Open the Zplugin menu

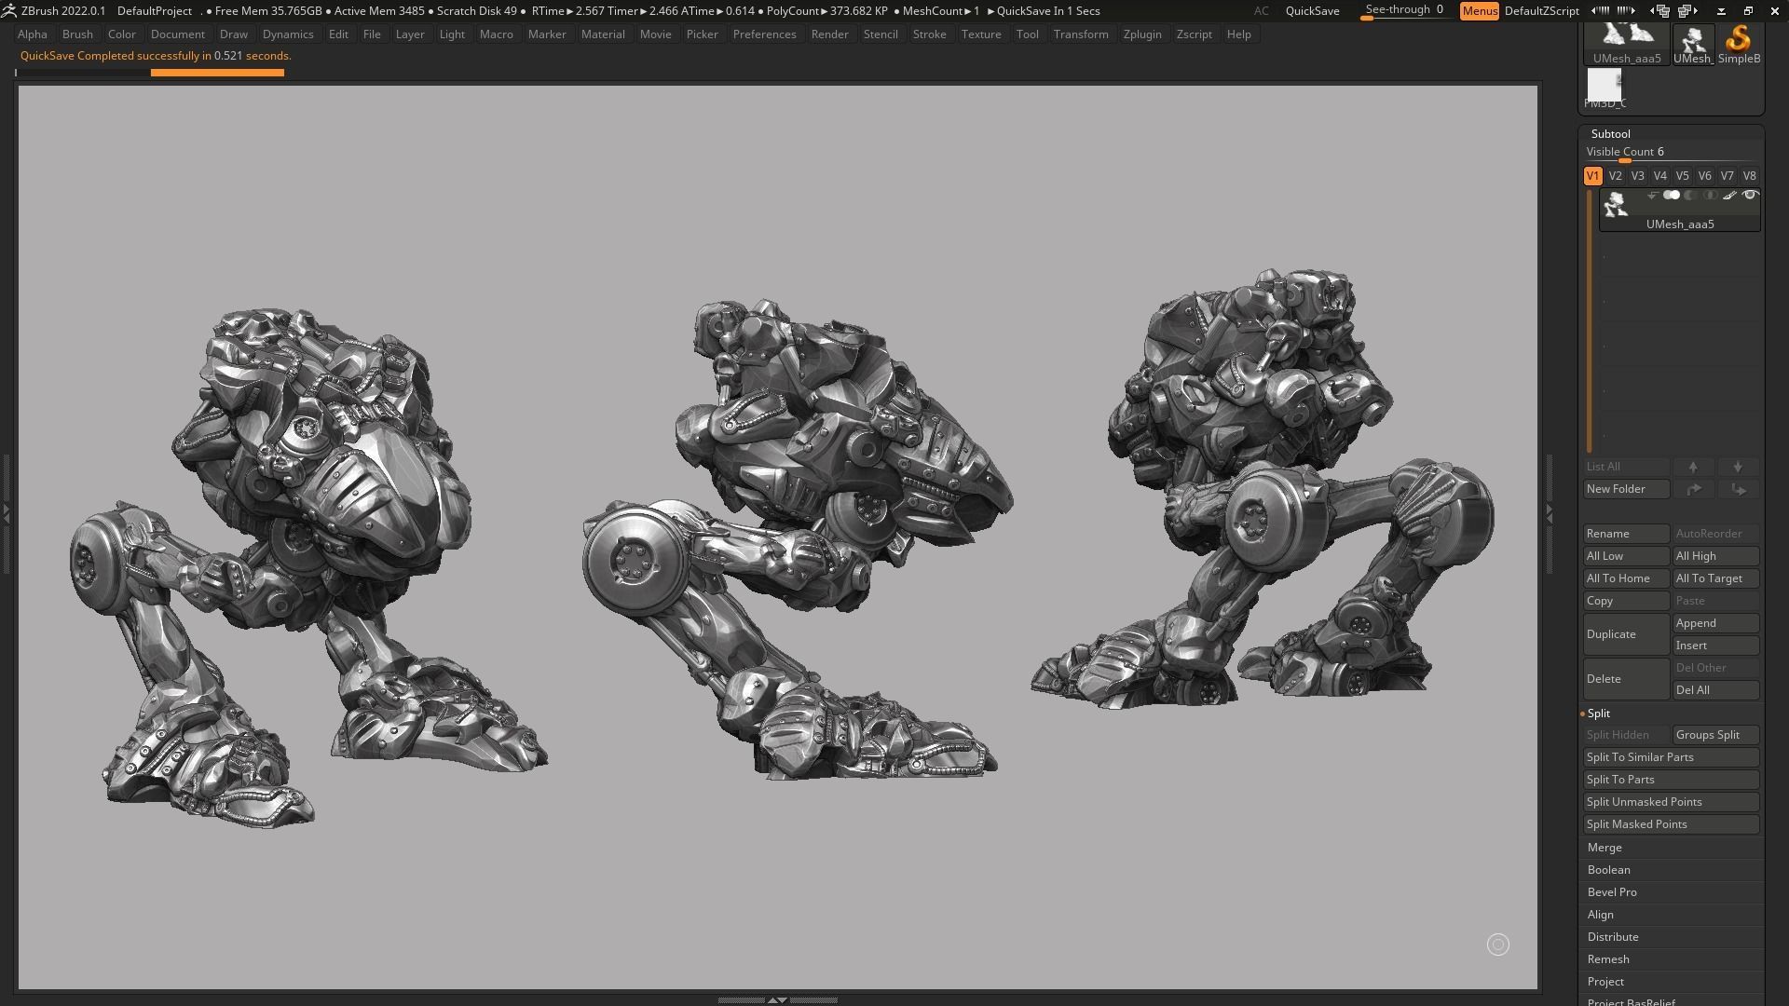coord(1141,34)
